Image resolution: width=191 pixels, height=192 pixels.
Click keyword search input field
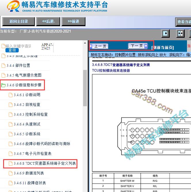(18, 46)
